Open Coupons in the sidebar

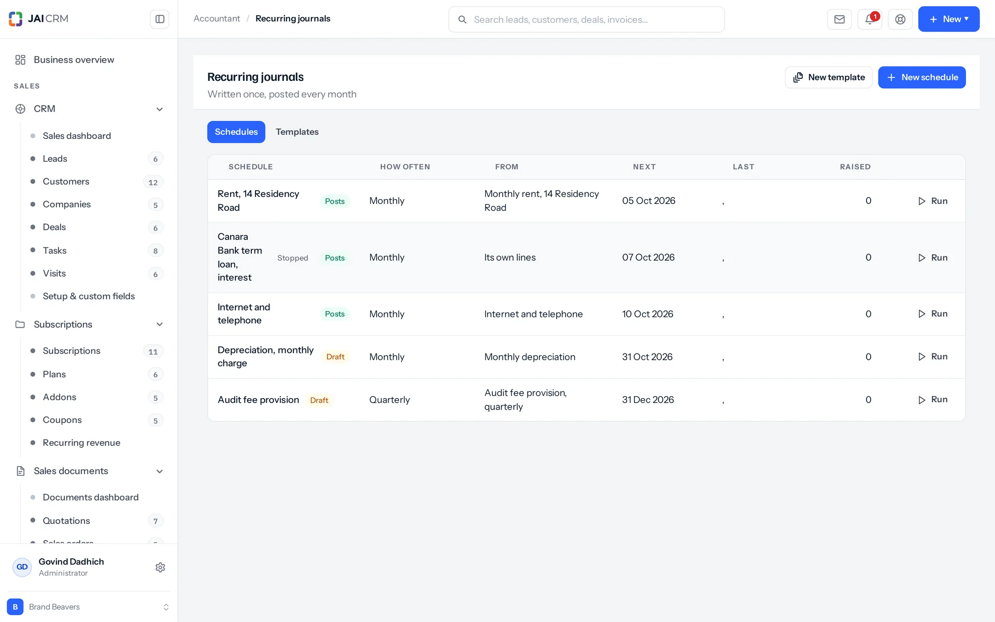96,420
